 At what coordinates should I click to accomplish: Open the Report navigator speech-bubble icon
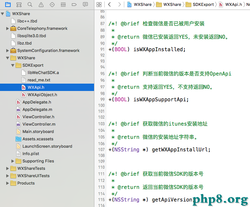point(85,4)
